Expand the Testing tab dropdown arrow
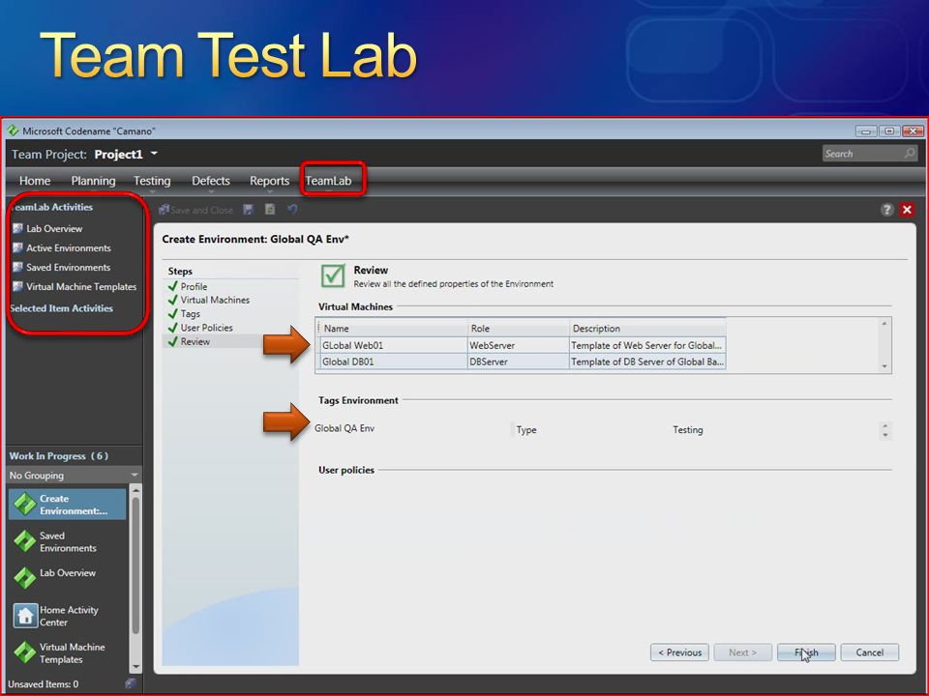The width and height of the screenshot is (929, 696). [152, 192]
